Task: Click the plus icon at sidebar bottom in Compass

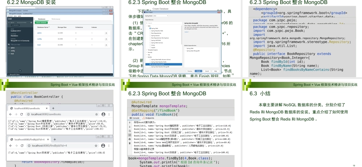Action: point(20,71)
